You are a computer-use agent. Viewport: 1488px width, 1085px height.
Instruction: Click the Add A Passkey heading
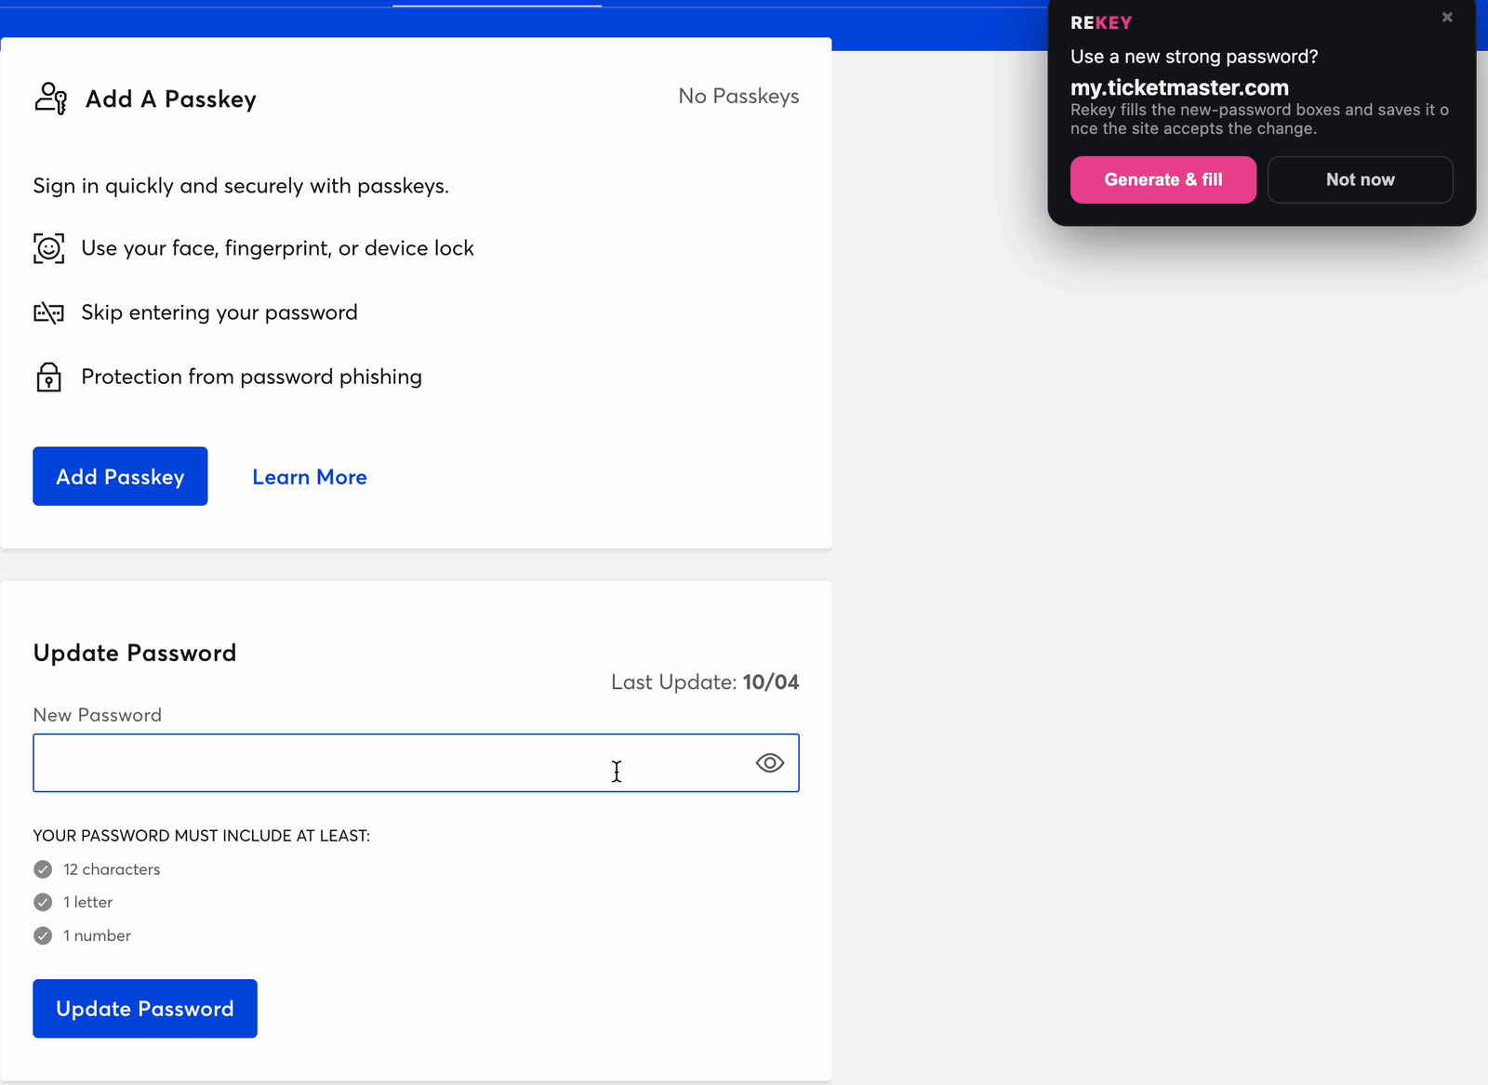pyautogui.click(x=171, y=99)
